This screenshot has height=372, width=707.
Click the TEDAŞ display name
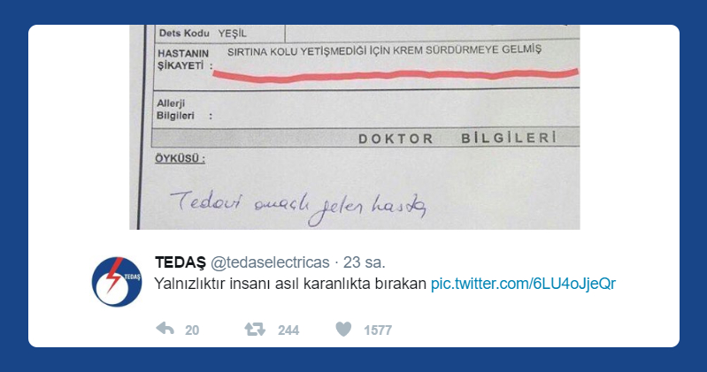click(x=180, y=262)
